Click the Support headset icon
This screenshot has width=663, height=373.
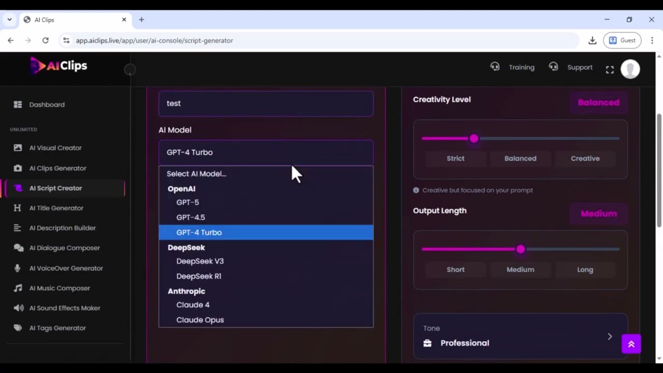553,67
